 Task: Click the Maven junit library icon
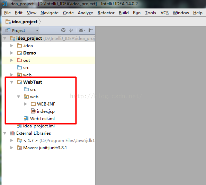(19, 148)
